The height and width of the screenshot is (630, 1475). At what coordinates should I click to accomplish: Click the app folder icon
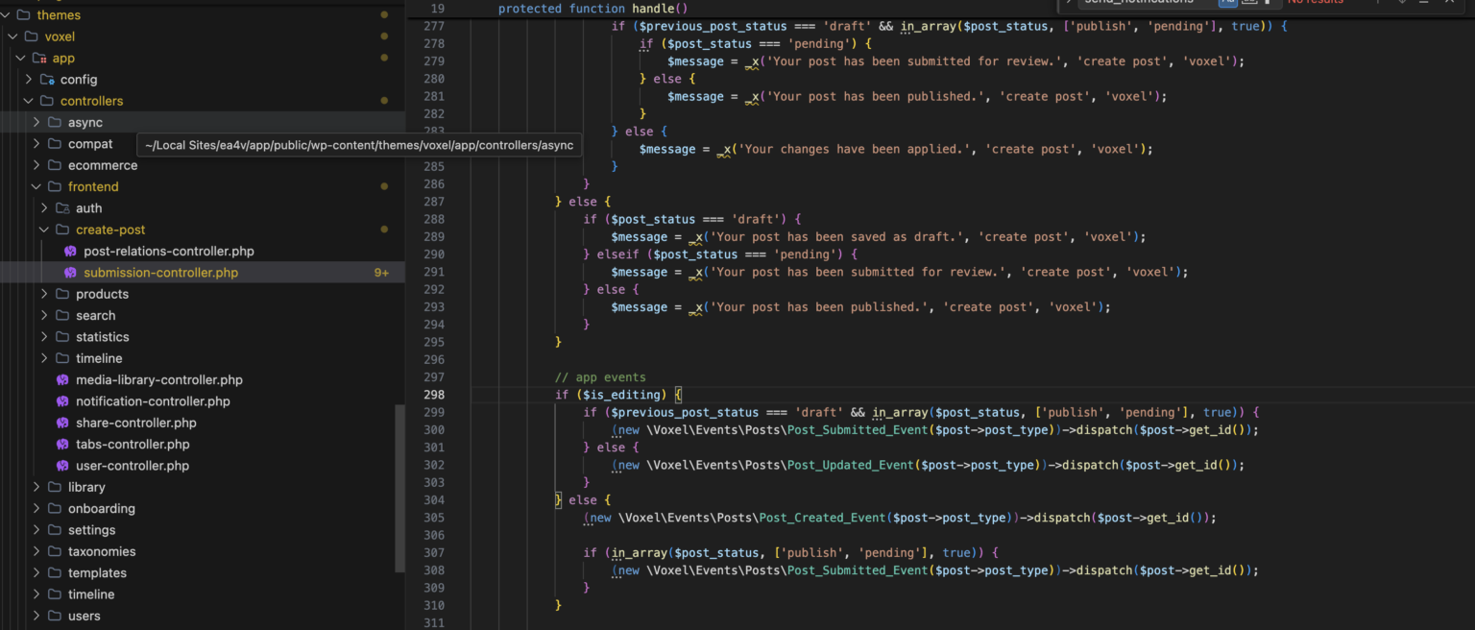coord(39,59)
